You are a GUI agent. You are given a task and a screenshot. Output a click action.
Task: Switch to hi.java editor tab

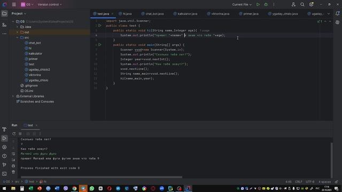tap(125, 14)
